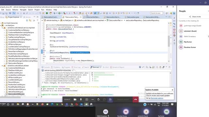The width and height of the screenshot is (209, 117).
Task: Open the Source menu
Action: (x=8, y=10)
